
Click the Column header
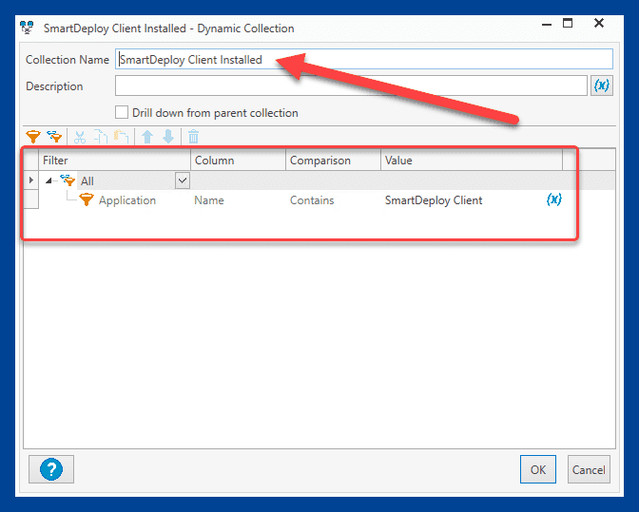[238, 161]
